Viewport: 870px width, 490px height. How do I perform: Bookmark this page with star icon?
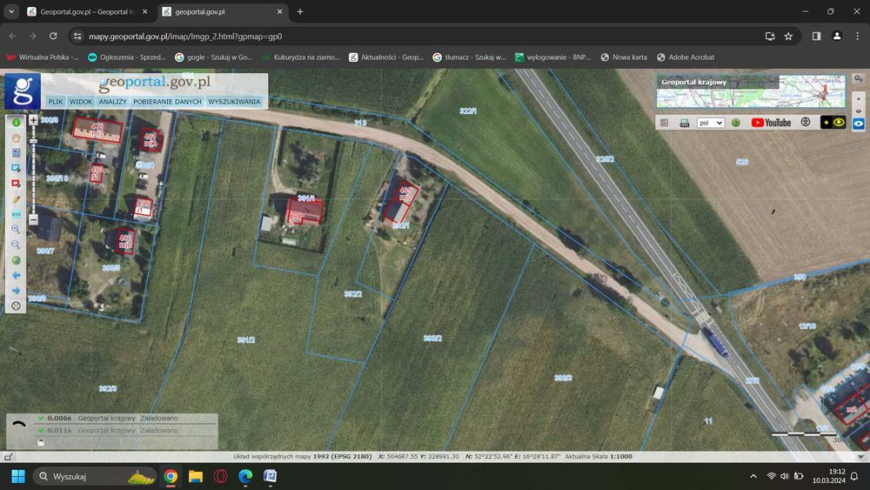[x=788, y=36]
